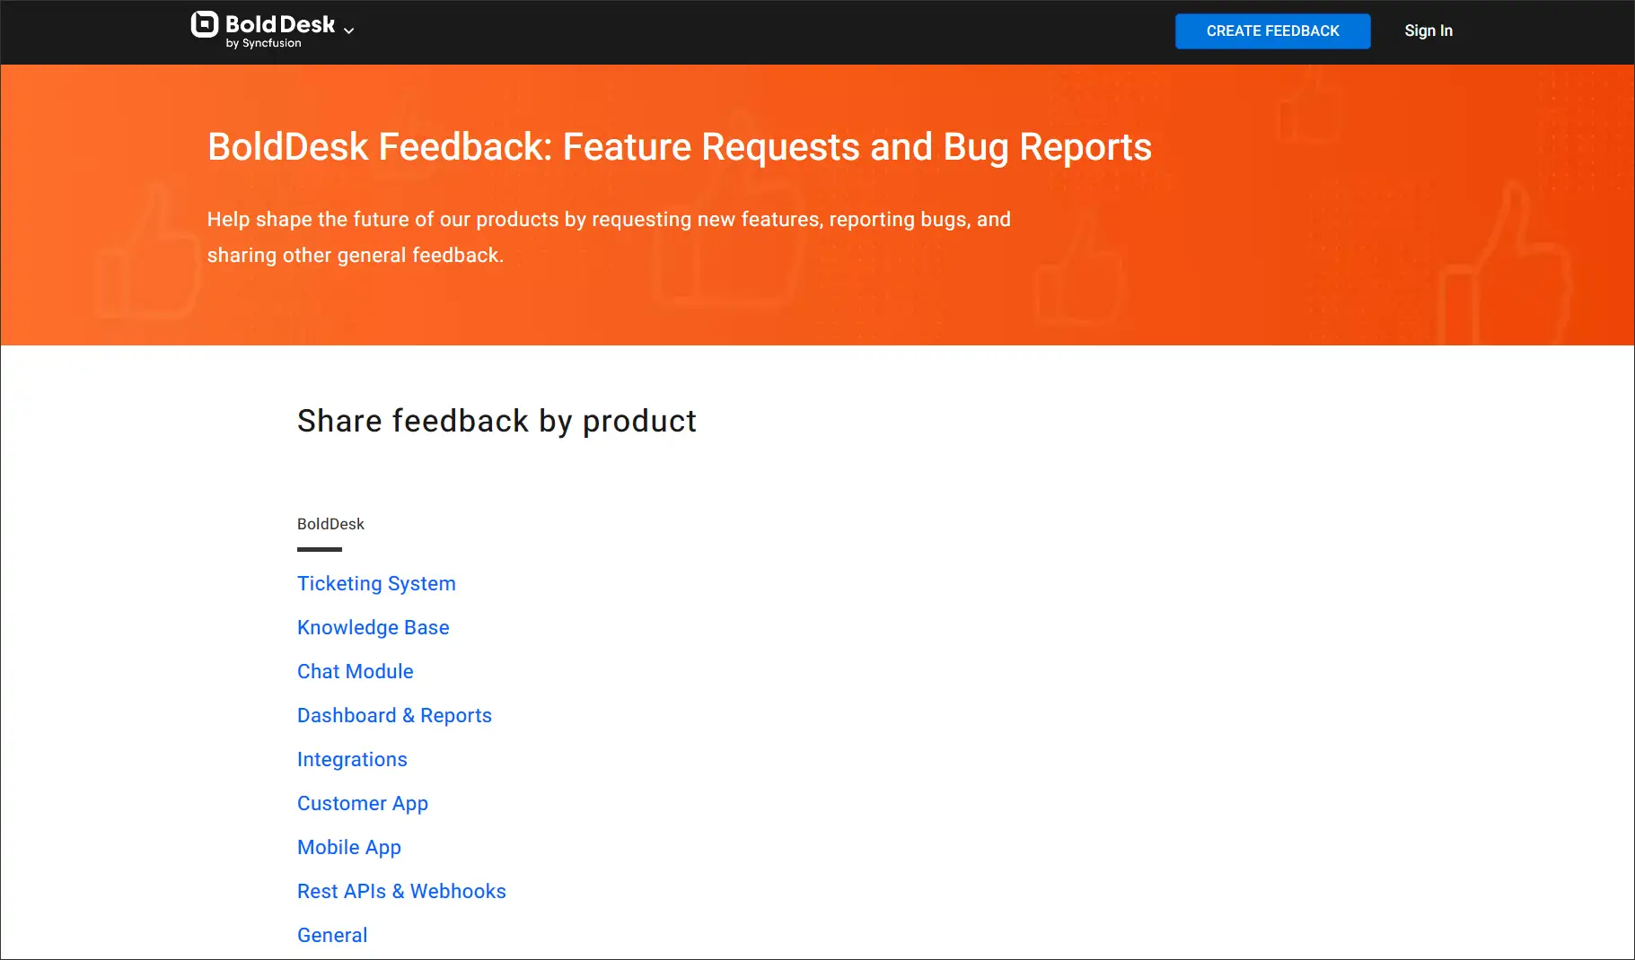This screenshot has width=1635, height=960.
Task: Open the Integrations feedback page
Action: coord(352,760)
